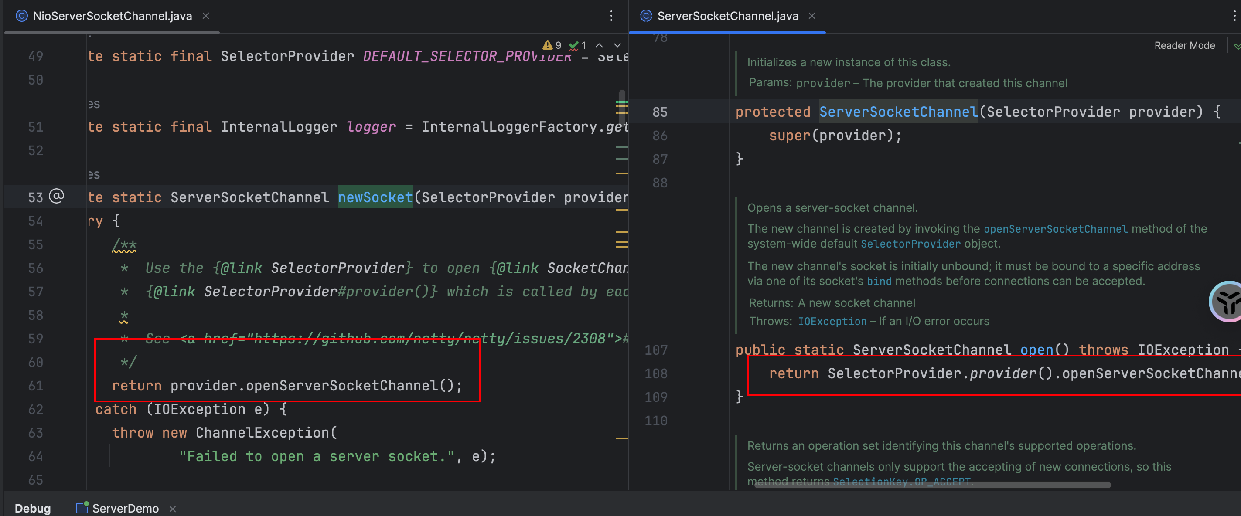Click the @ gutter icon on line 53
This screenshot has width=1241, height=516.
56,197
